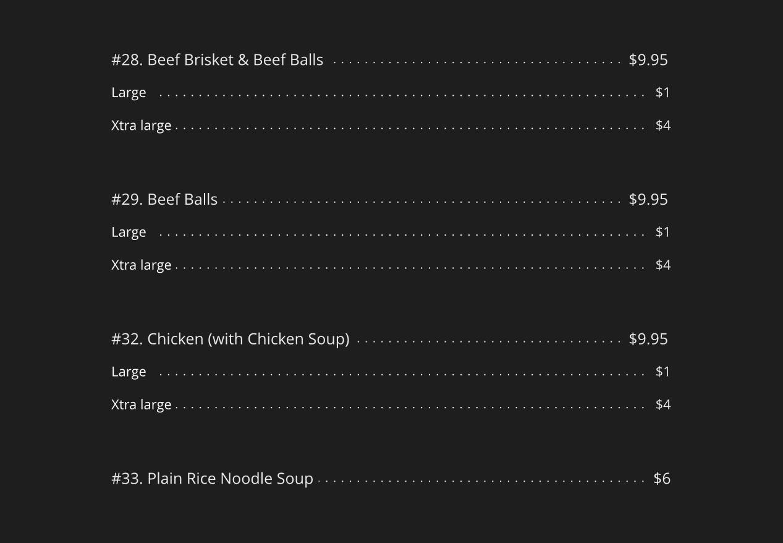Pick Xtra large option under item #28

click(141, 126)
